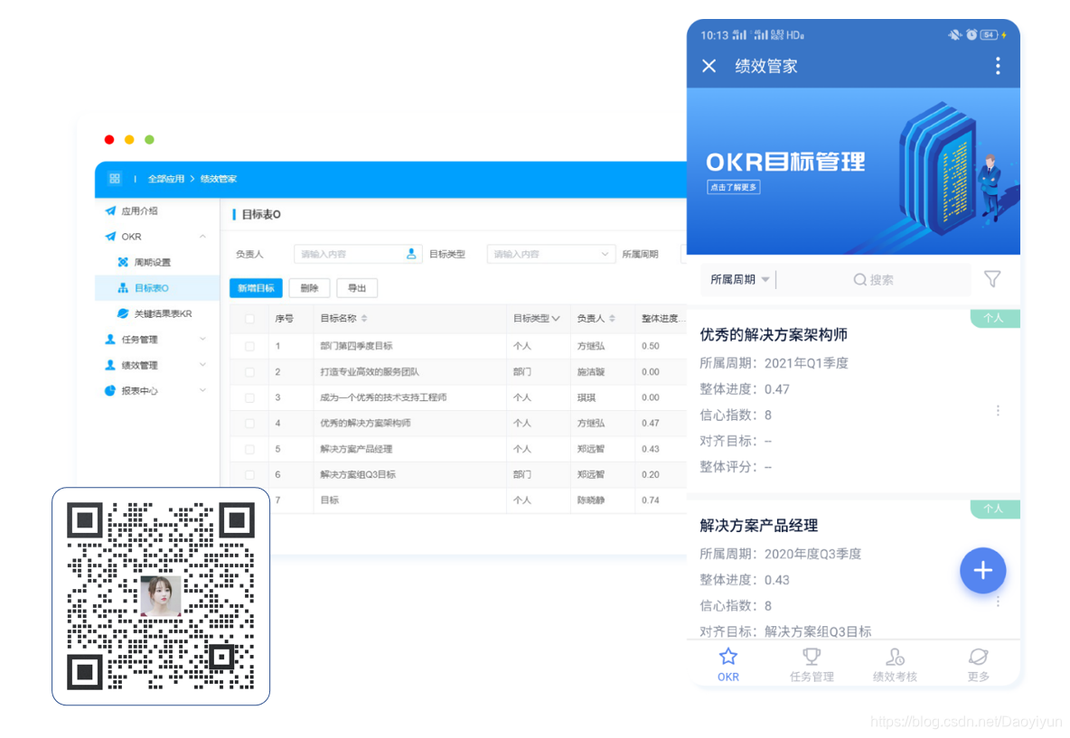This screenshot has width=1070, height=738.
Task: Switch to the 任务管理 bottom tab
Action: point(812,664)
